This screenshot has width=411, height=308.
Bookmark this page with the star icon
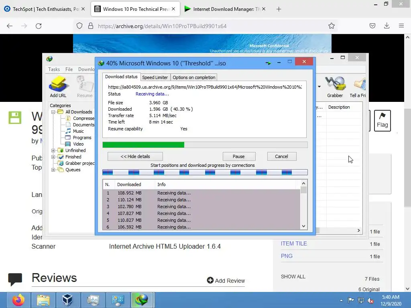point(331,26)
